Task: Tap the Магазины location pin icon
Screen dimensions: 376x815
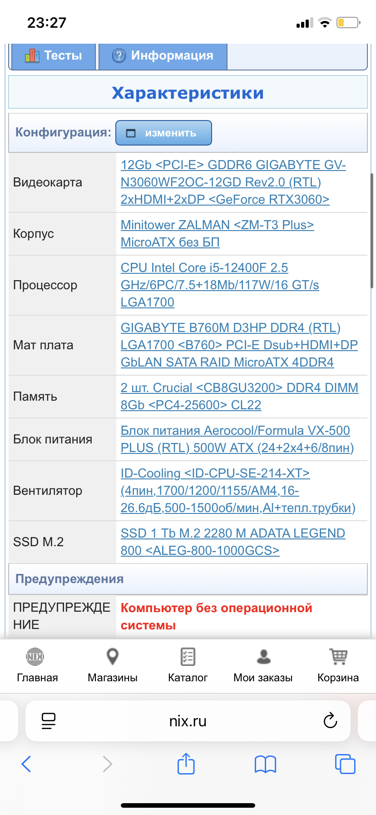Action: [x=112, y=657]
